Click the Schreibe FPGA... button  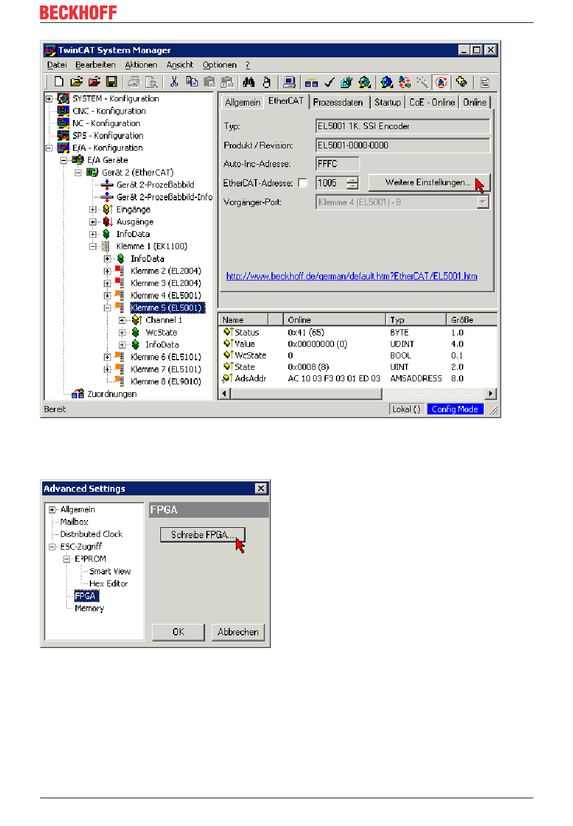[x=203, y=535]
